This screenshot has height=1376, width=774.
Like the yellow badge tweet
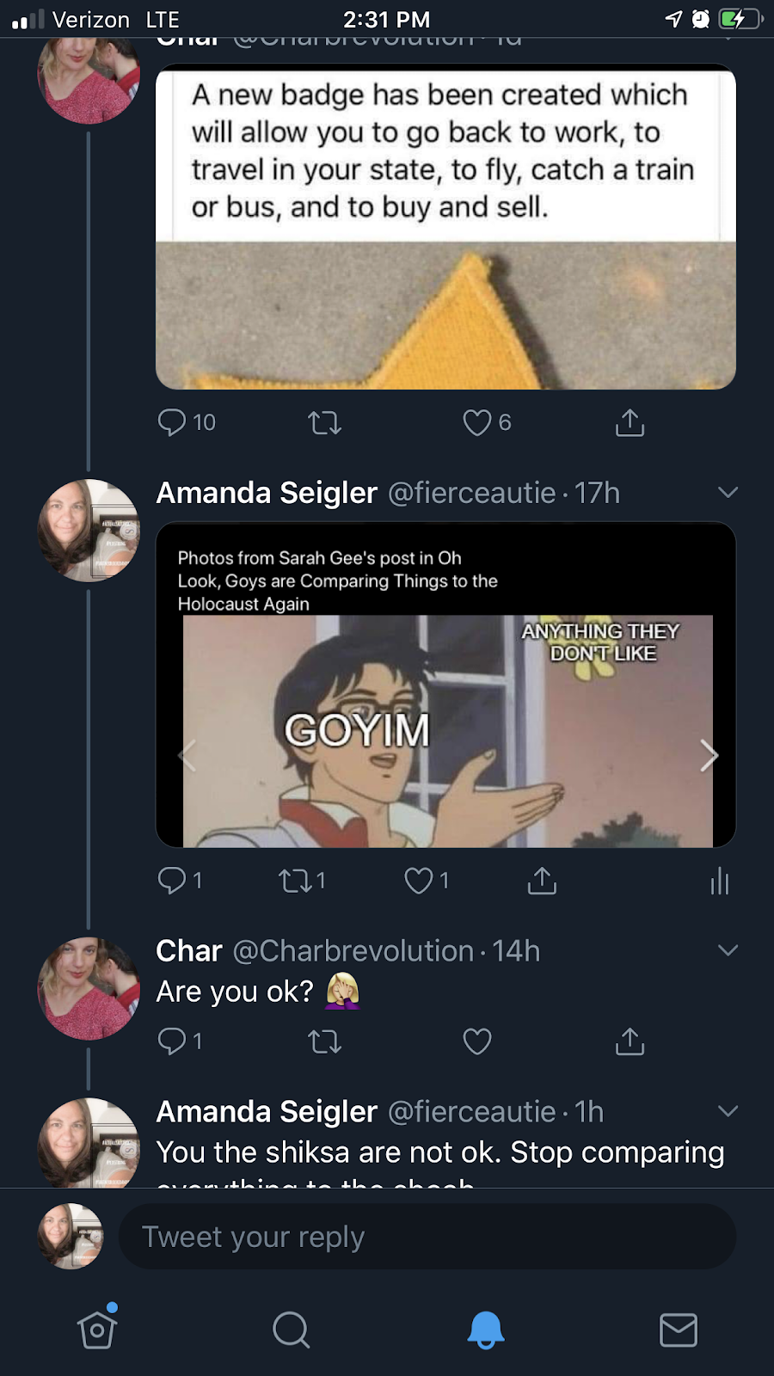tap(477, 422)
